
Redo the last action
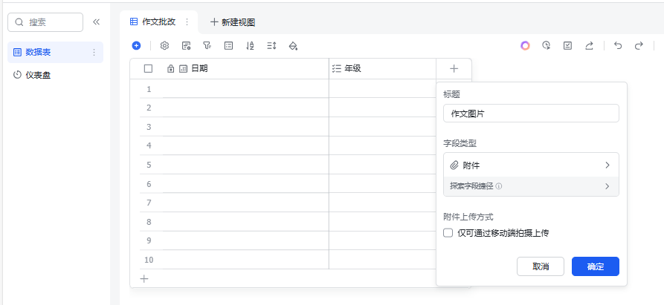point(639,45)
